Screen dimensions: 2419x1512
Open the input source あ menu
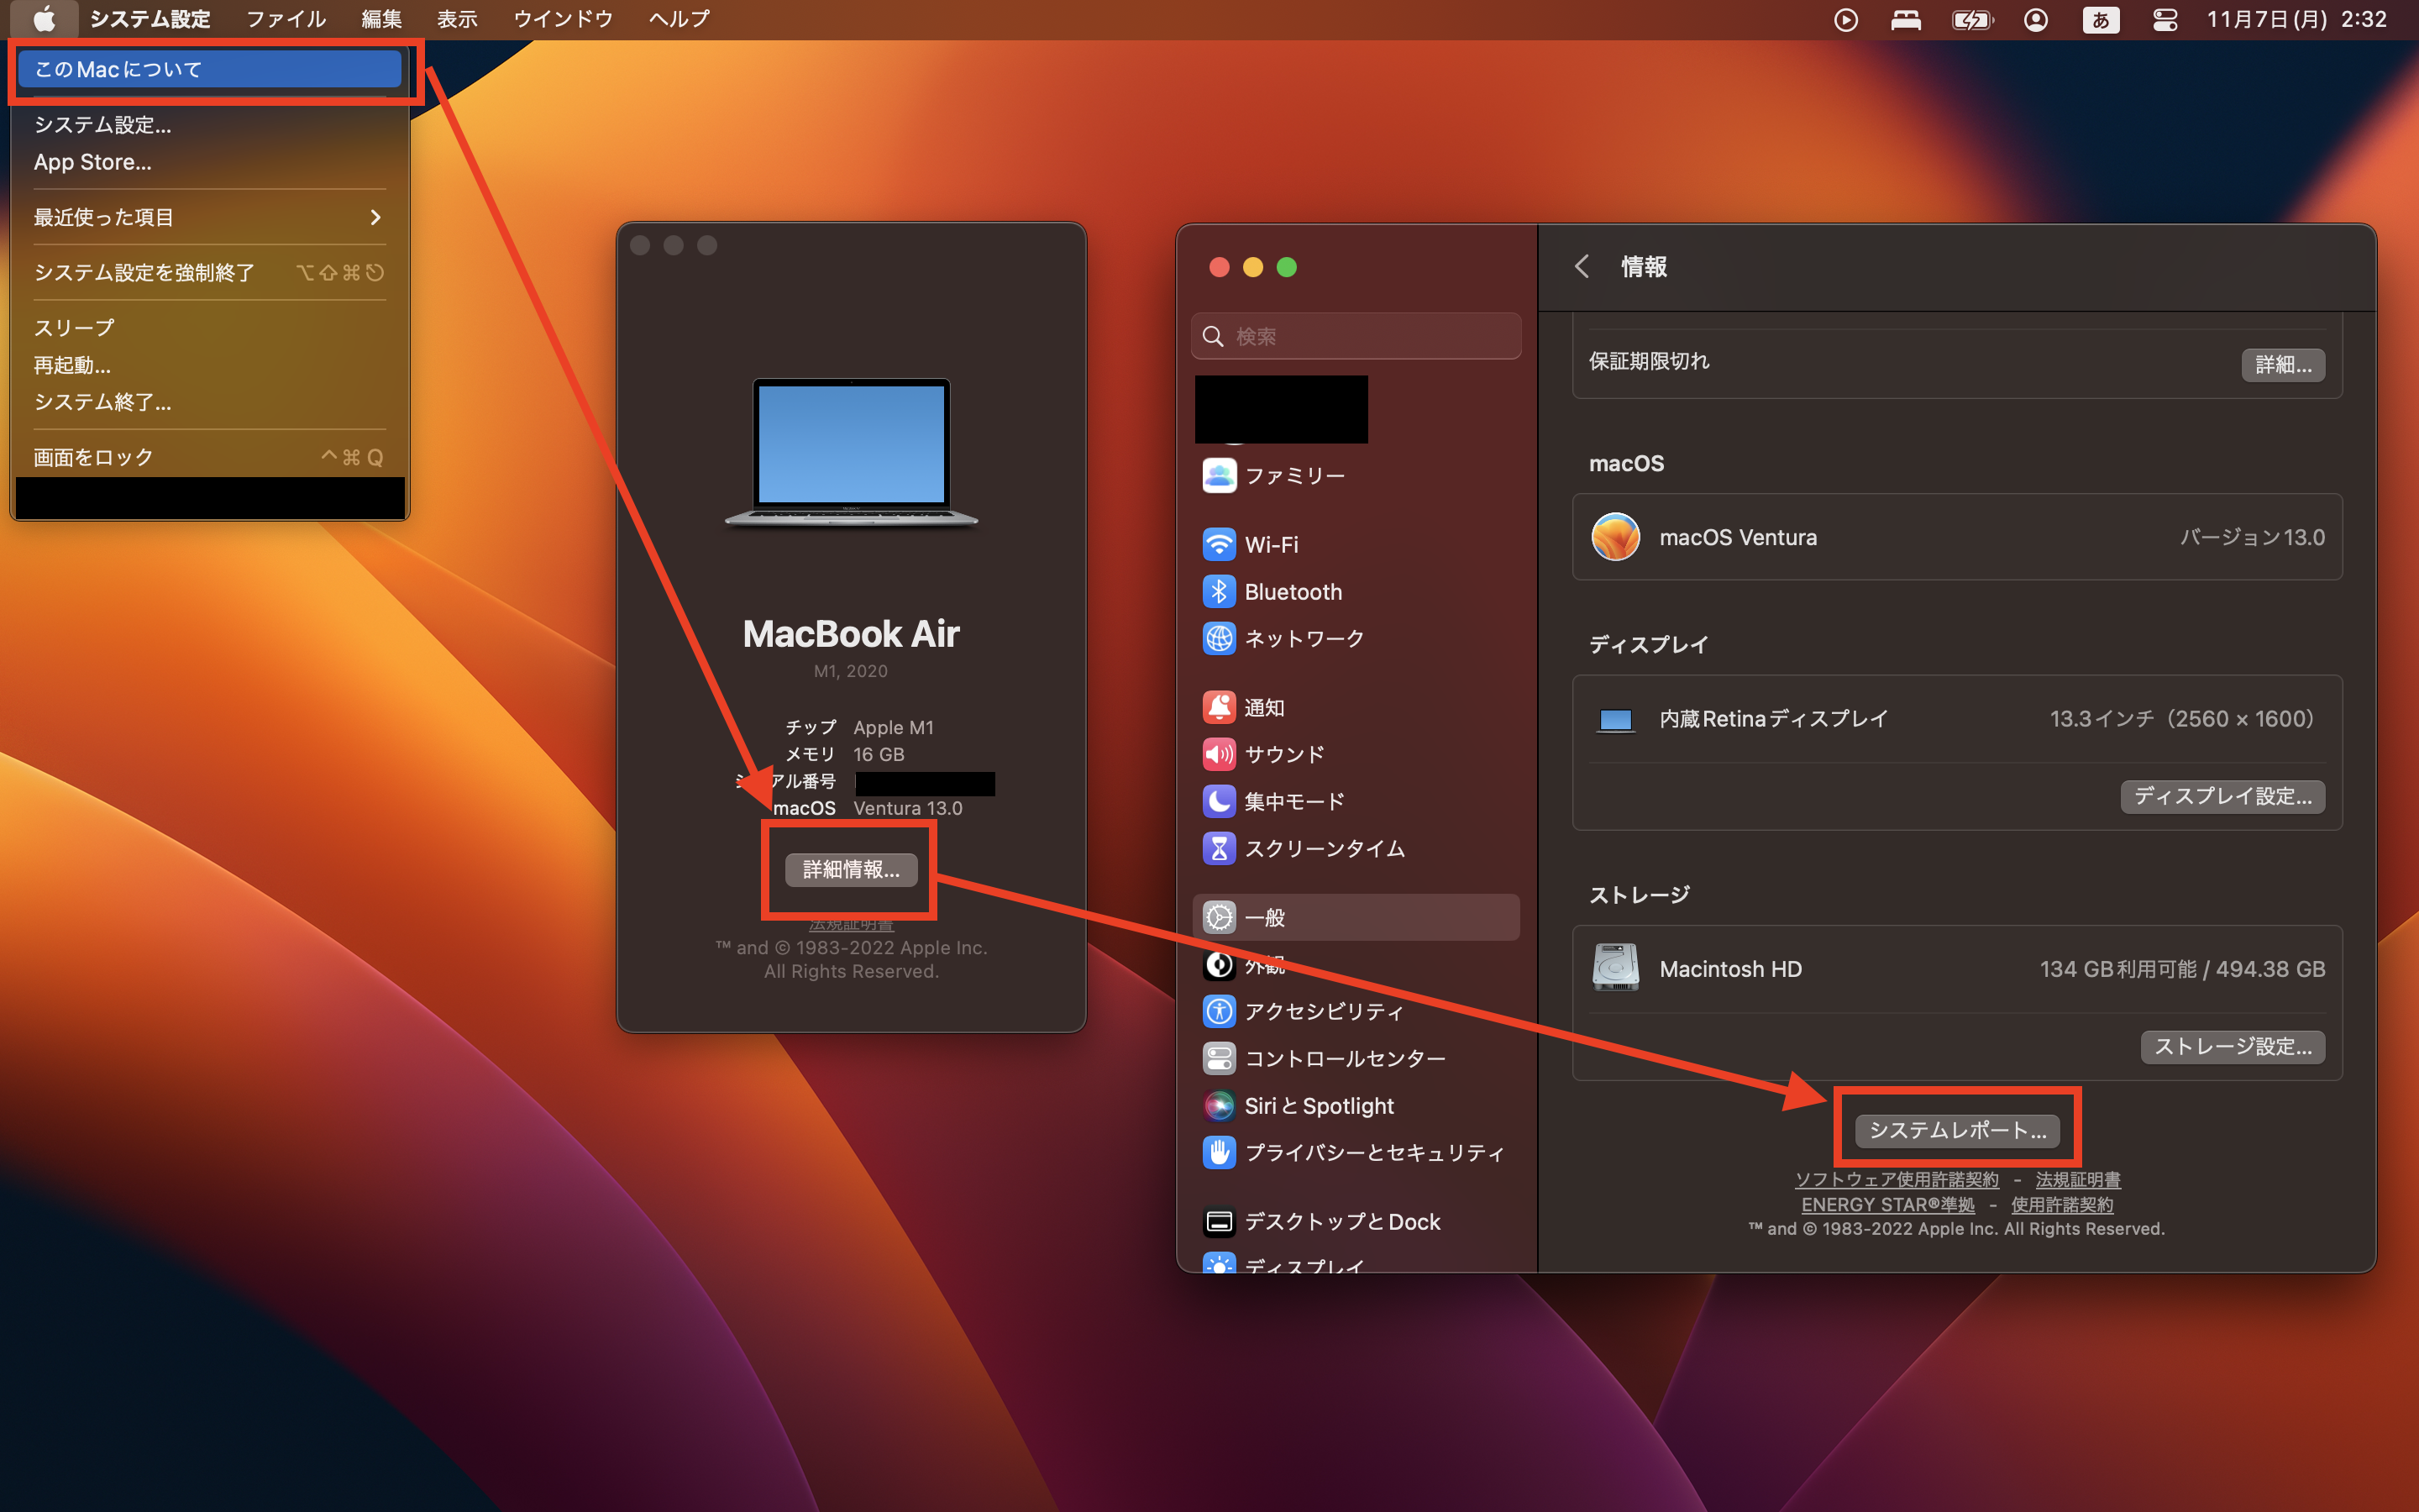pos(2100,19)
